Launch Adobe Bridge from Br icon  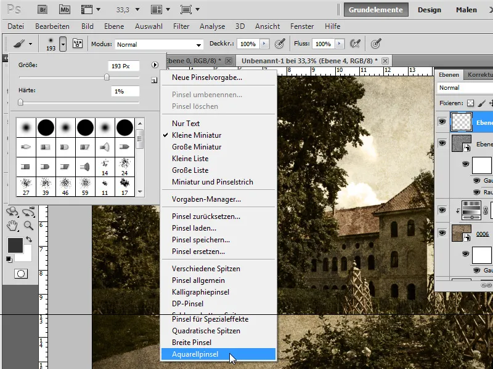coord(43,10)
